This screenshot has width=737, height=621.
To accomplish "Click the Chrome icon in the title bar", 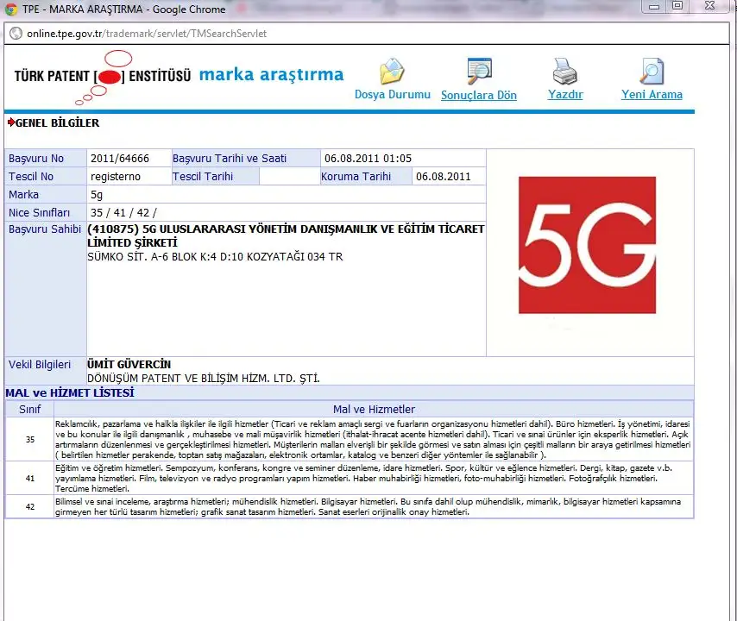I will coord(11,9).
